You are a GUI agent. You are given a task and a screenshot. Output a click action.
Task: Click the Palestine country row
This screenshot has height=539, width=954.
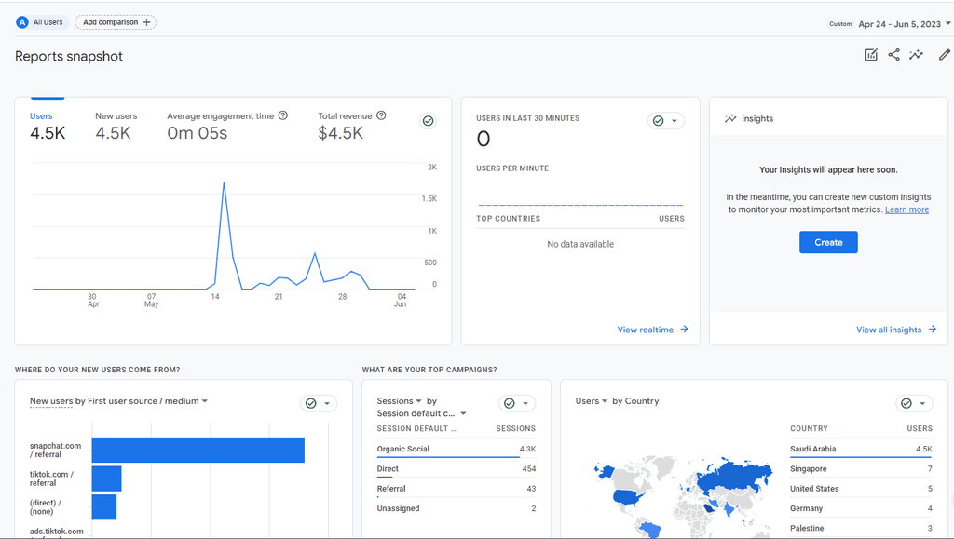[861, 528]
